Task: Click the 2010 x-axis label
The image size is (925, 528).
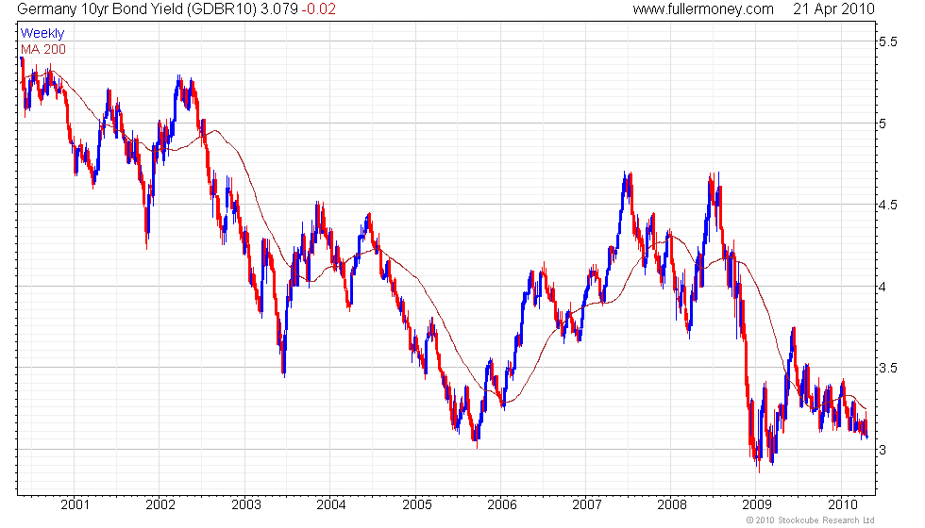Action: coord(843,504)
